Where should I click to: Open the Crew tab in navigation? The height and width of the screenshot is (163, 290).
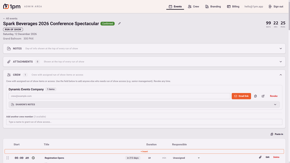tap(194, 7)
